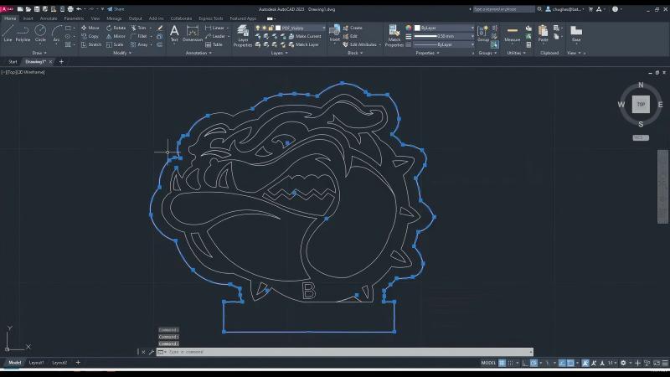Activate the Fillet tool

coord(139,36)
